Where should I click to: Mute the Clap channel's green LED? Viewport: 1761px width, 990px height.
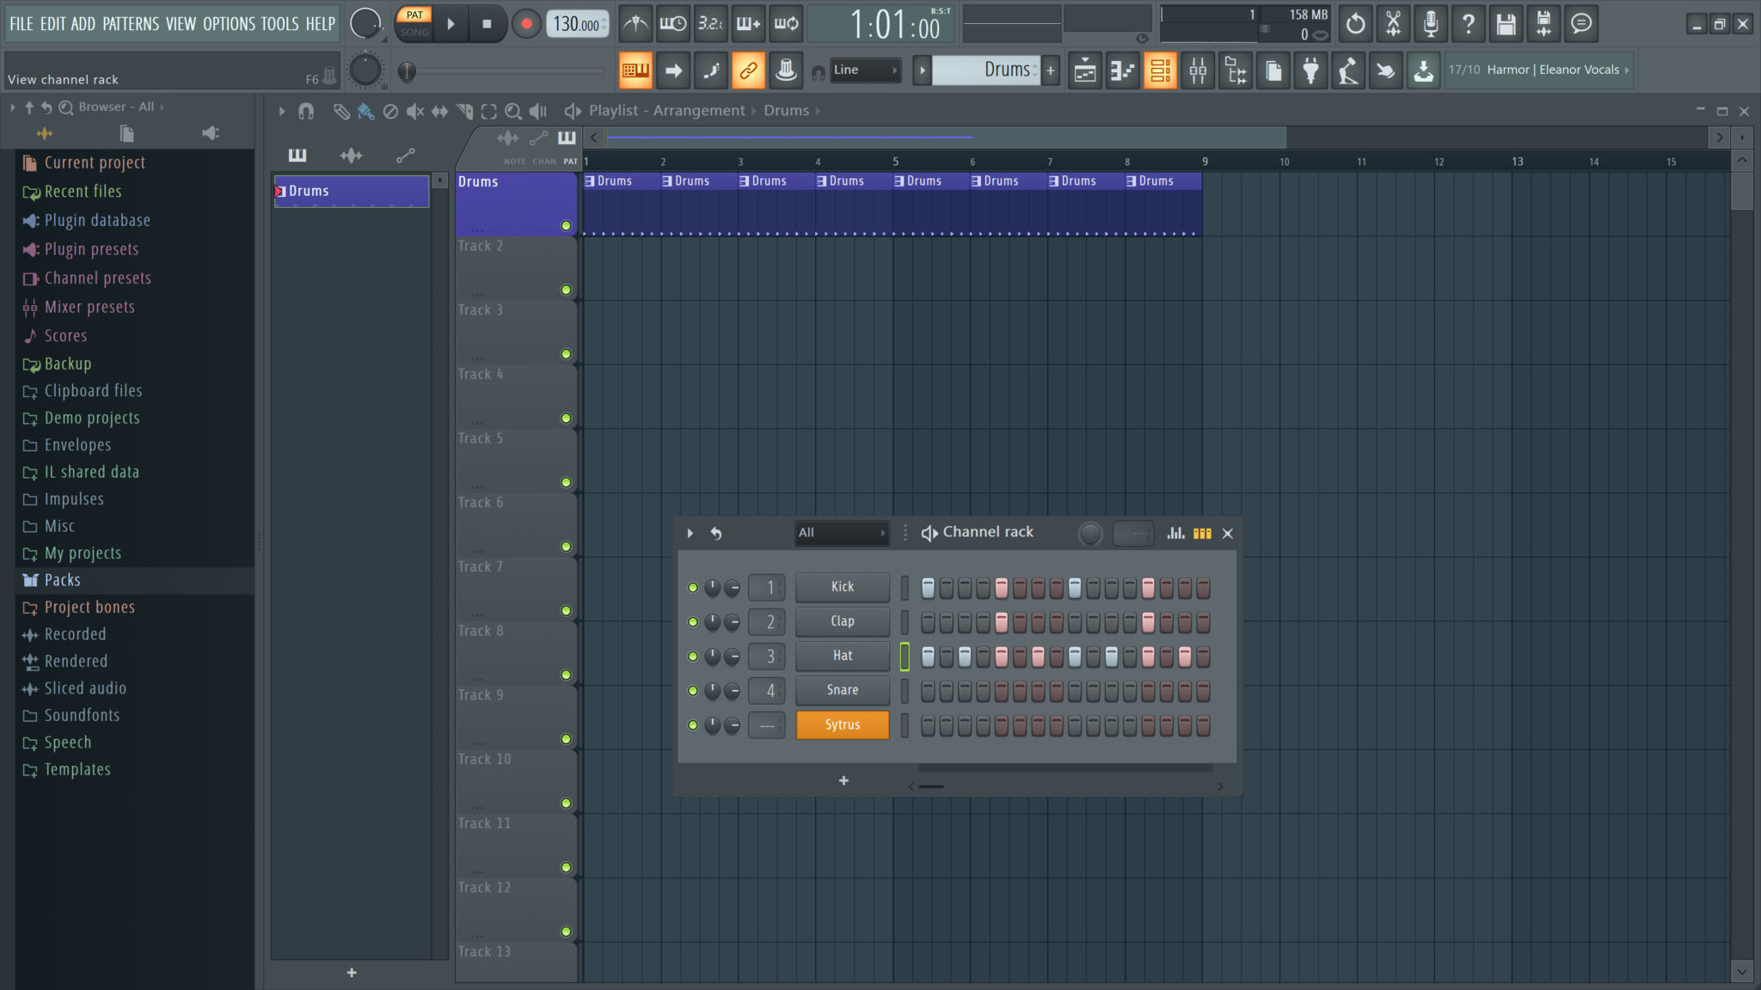693,621
